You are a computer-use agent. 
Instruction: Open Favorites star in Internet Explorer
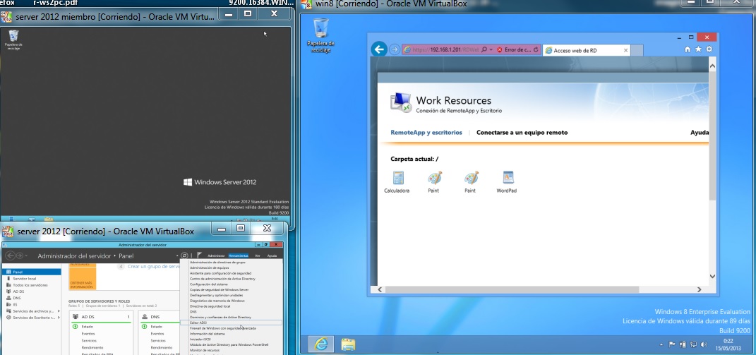[x=699, y=49]
